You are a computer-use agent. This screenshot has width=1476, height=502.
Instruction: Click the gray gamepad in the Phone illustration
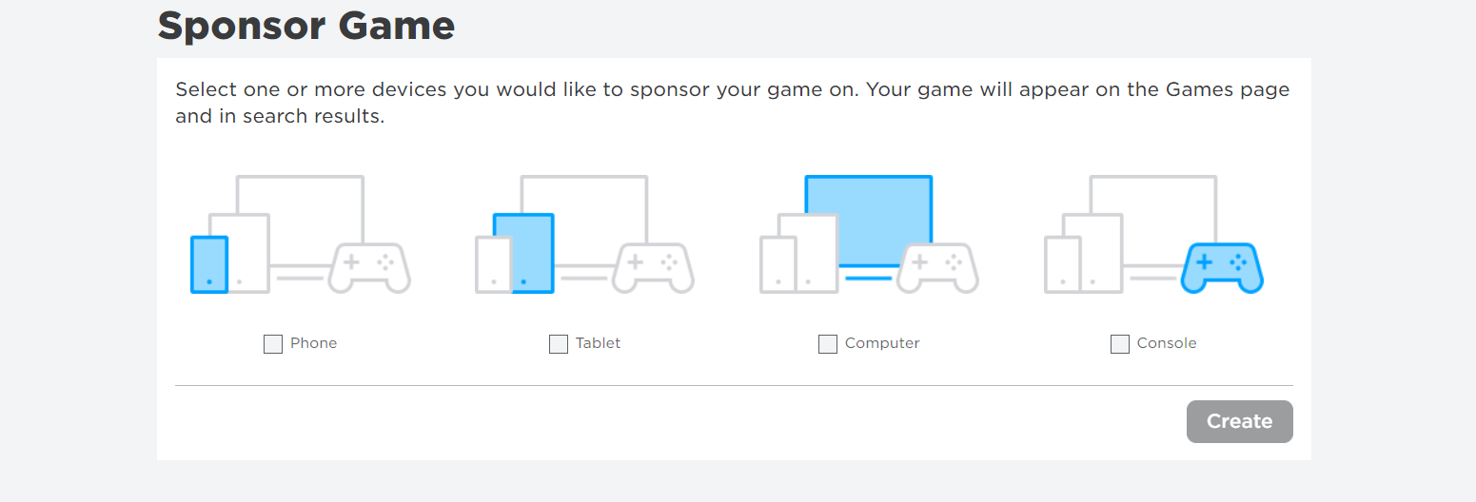(x=369, y=268)
